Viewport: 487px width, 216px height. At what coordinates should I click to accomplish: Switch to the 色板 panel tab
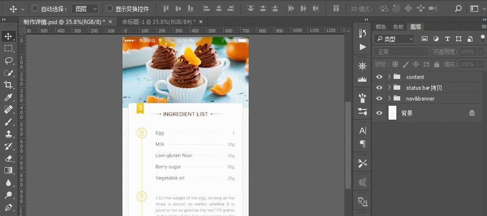click(x=398, y=27)
